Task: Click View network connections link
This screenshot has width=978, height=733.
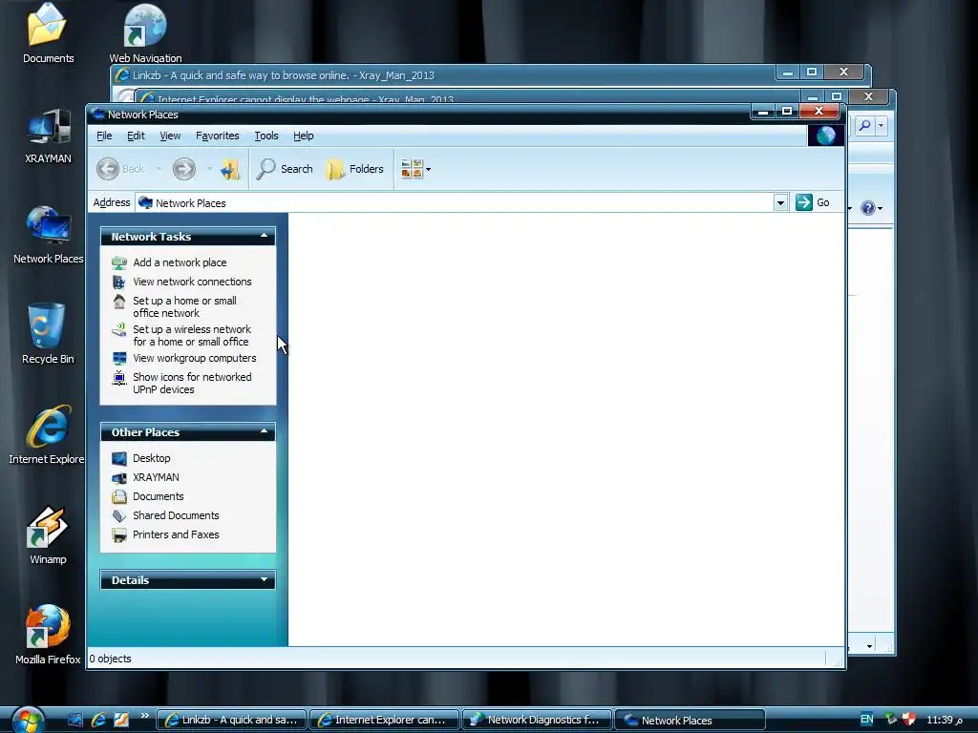Action: click(192, 282)
